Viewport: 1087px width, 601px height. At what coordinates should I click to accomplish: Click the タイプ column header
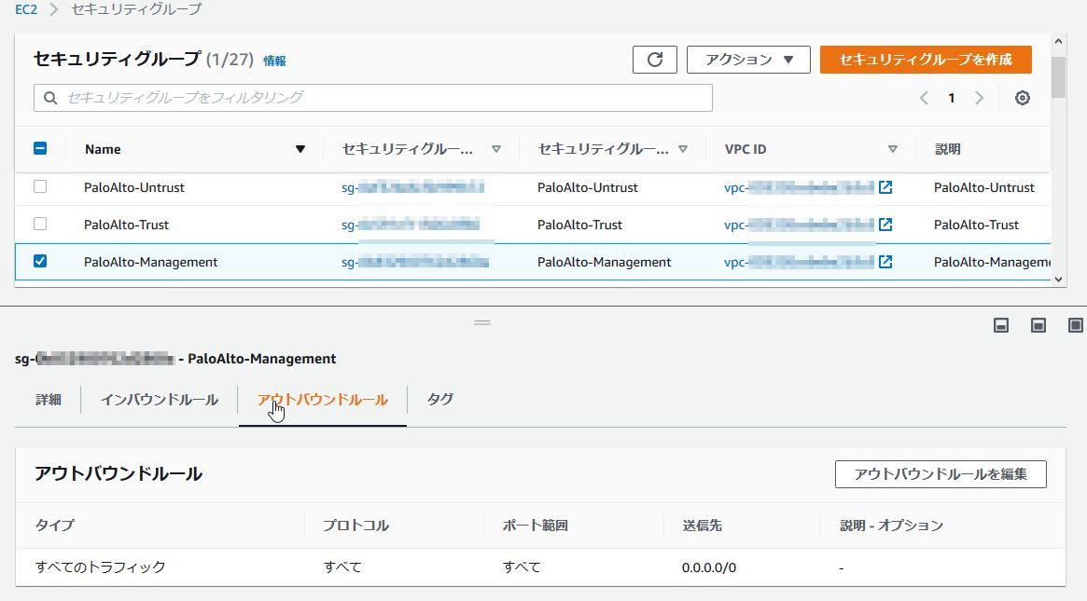(x=55, y=526)
